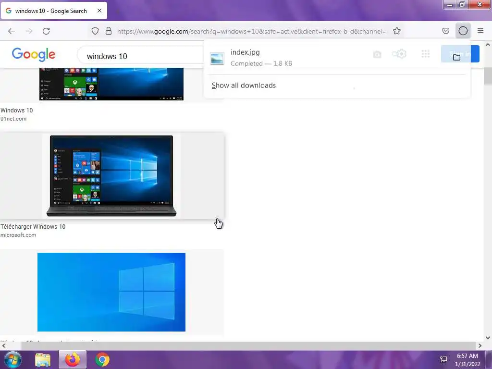Select the windows 10 - Google Search tab
This screenshot has height=369, width=492.
point(54,11)
